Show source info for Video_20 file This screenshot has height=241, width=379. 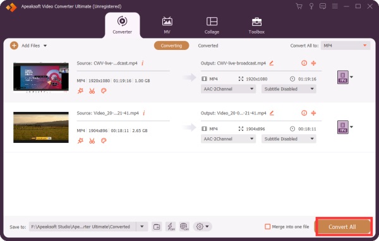pos(144,113)
